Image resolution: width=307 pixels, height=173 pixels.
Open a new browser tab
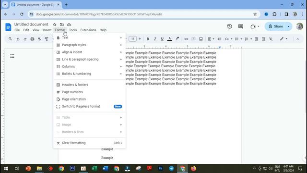(66, 4)
